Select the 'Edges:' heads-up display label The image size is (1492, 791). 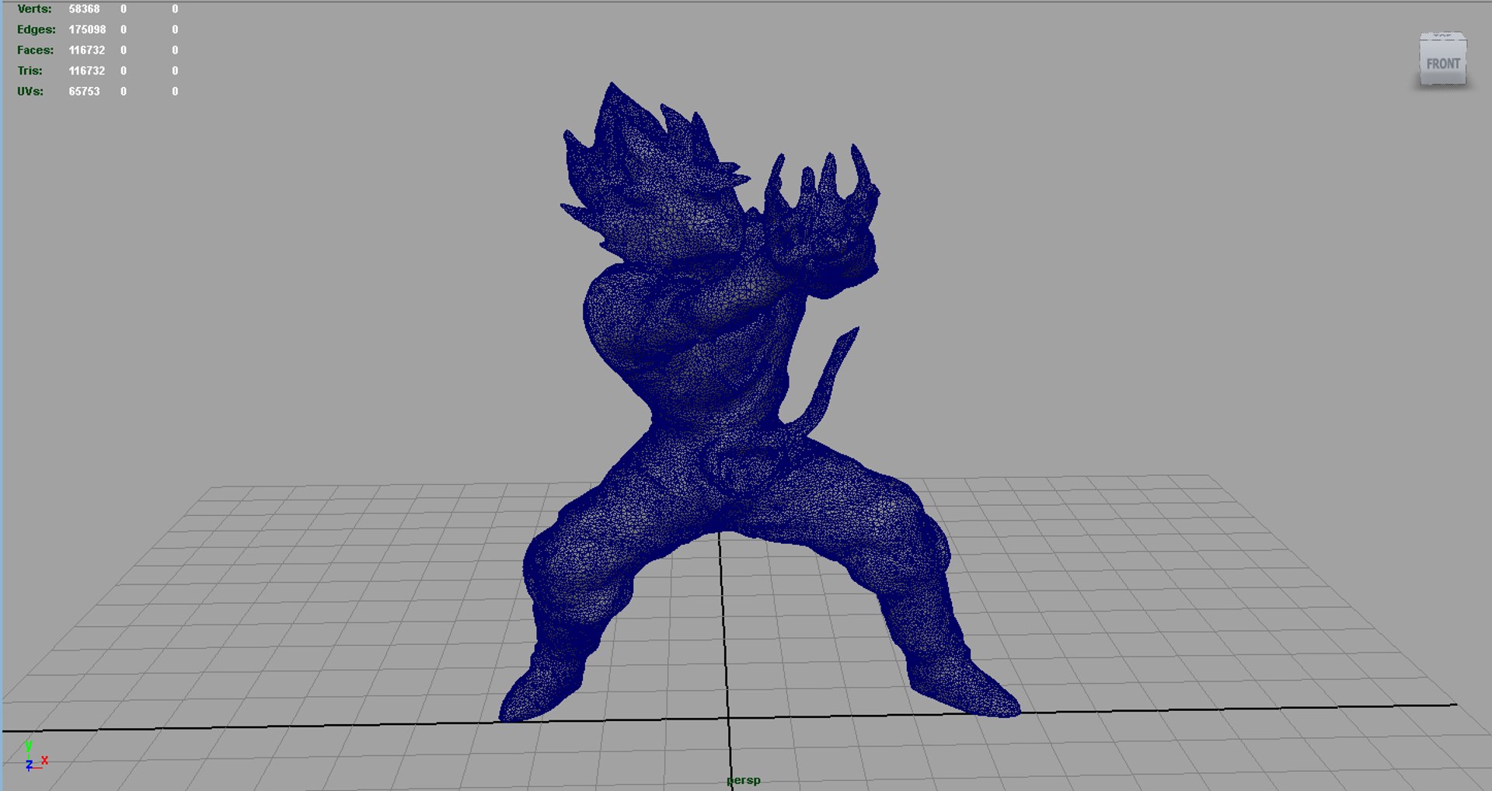(36, 30)
